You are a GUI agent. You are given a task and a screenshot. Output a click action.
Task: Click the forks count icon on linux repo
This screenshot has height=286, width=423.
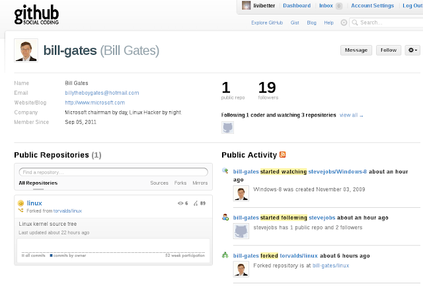(196, 203)
